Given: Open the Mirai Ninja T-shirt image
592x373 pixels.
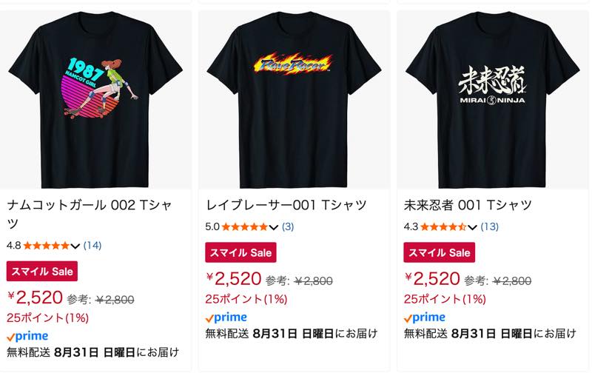Looking at the screenshot, I should click(493, 100).
